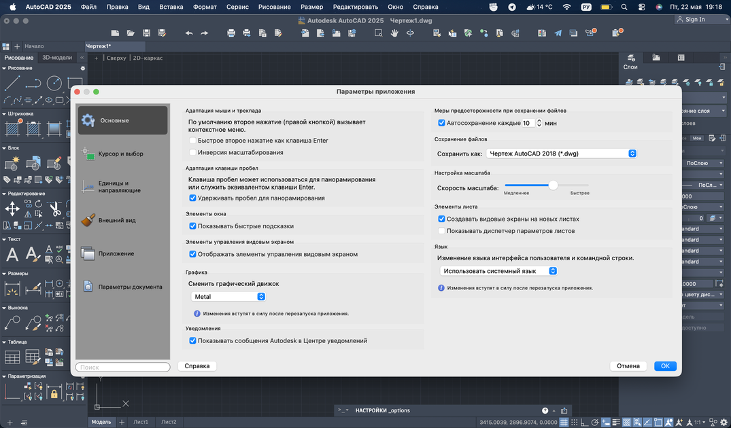The image size is (731, 428).
Task: Enable the Инверсия масштабирования checkbox
Action: 192,152
